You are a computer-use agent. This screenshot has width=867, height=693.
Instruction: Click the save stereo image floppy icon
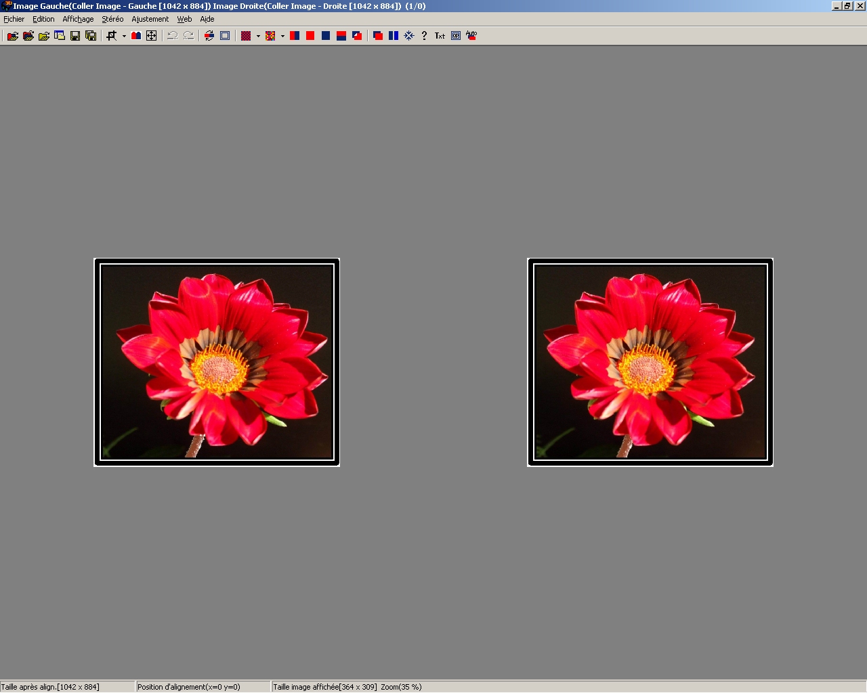pos(75,36)
